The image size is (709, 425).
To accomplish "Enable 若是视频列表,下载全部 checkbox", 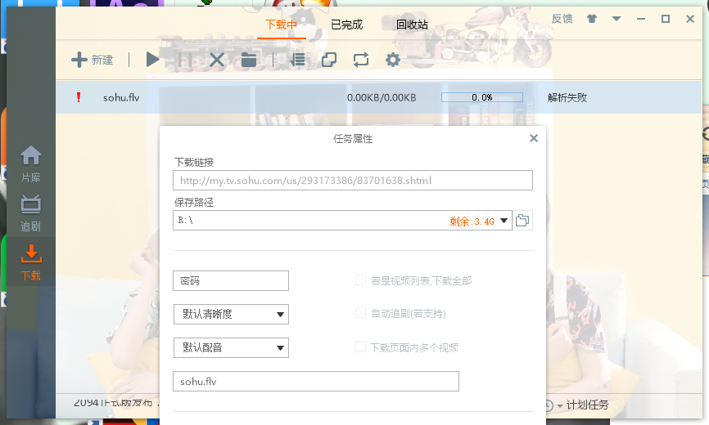I will [360, 280].
